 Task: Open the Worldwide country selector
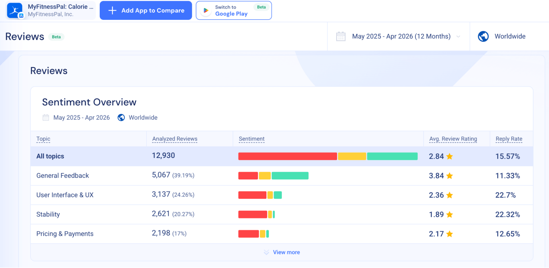[x=509, y=36]
